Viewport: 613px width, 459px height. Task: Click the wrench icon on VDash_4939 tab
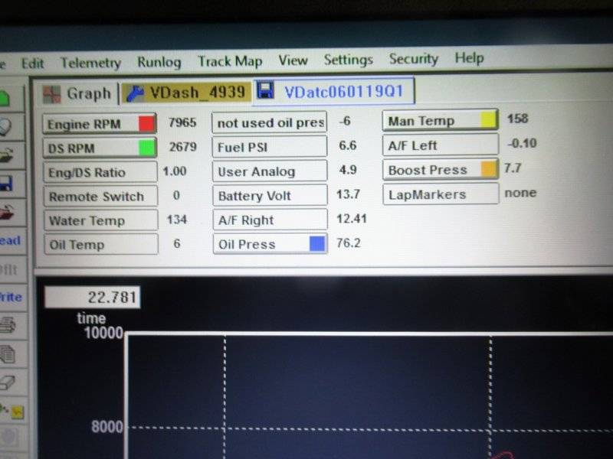(135, 93)
